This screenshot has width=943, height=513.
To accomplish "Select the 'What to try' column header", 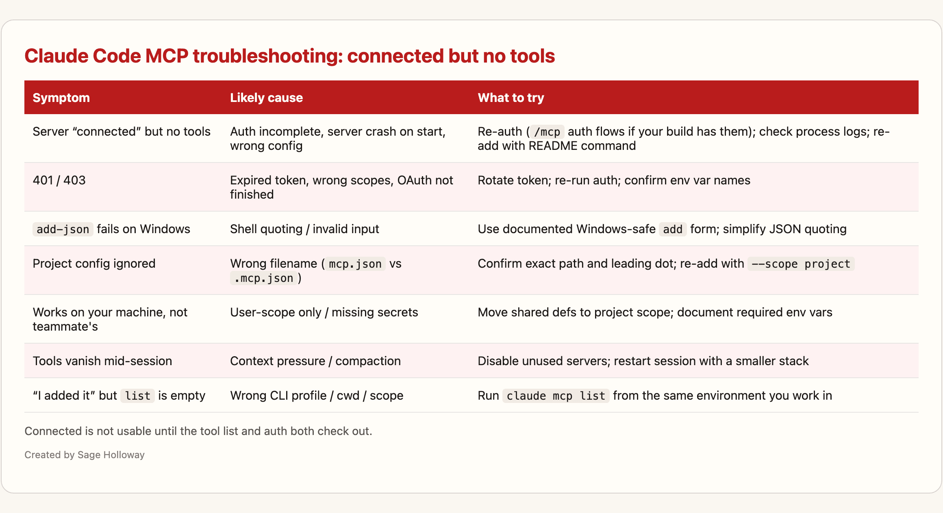I will tap(511, 97).
